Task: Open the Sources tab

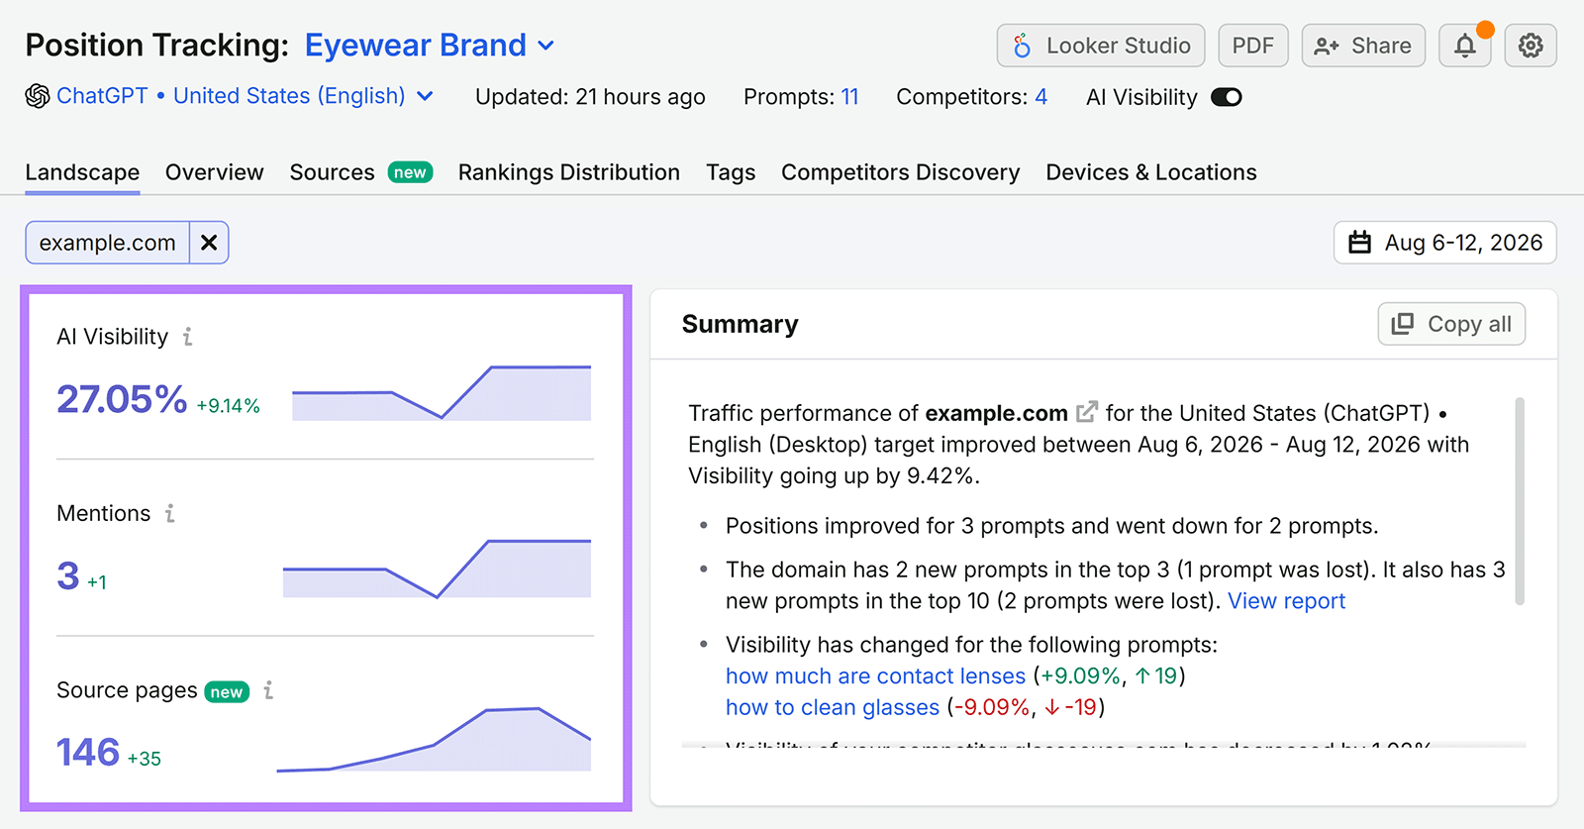Action: (361, 172)
